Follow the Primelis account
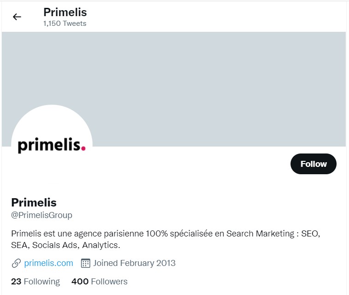 tap(314, 164)
